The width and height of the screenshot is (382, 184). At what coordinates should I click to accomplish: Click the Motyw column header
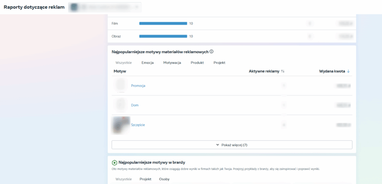(x=120, y=71)
